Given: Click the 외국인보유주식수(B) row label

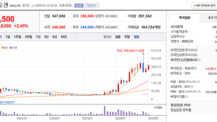Looking at the screenshot, I should pyautogui.click(x=184, y=55).
